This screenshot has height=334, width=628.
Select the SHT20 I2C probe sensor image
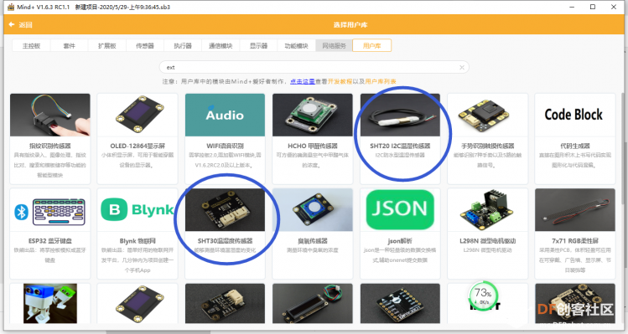coord(400,116)
